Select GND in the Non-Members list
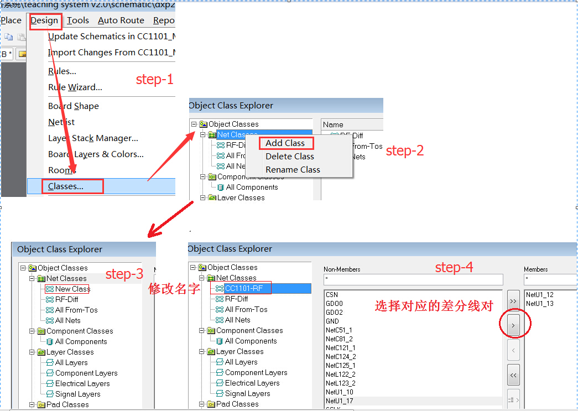Screen dimensions: 578x411 tap(332, 321)
